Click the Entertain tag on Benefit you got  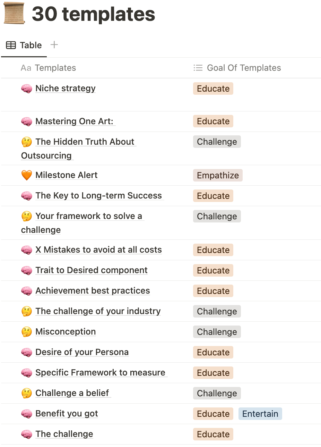[260, 414]
